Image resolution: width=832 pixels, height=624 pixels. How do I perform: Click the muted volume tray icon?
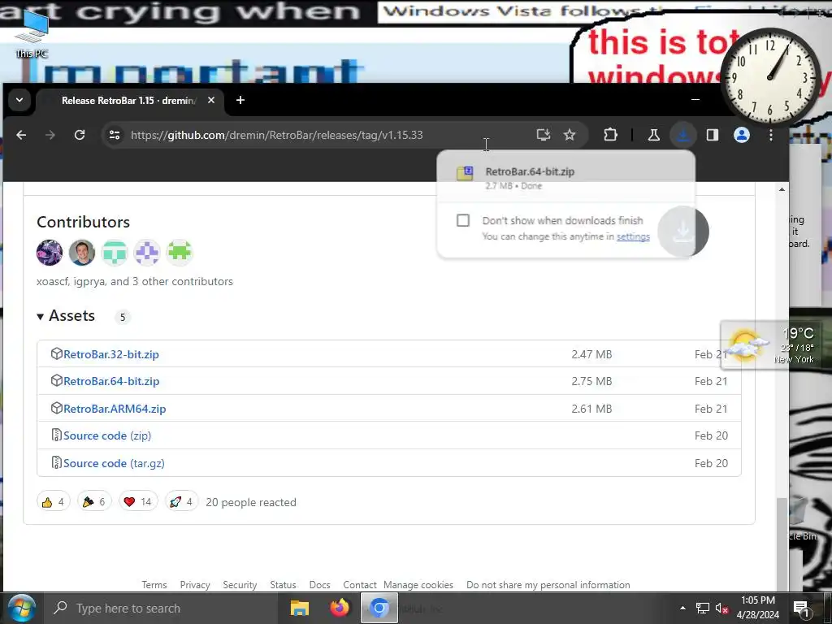(x=721, y=608)
